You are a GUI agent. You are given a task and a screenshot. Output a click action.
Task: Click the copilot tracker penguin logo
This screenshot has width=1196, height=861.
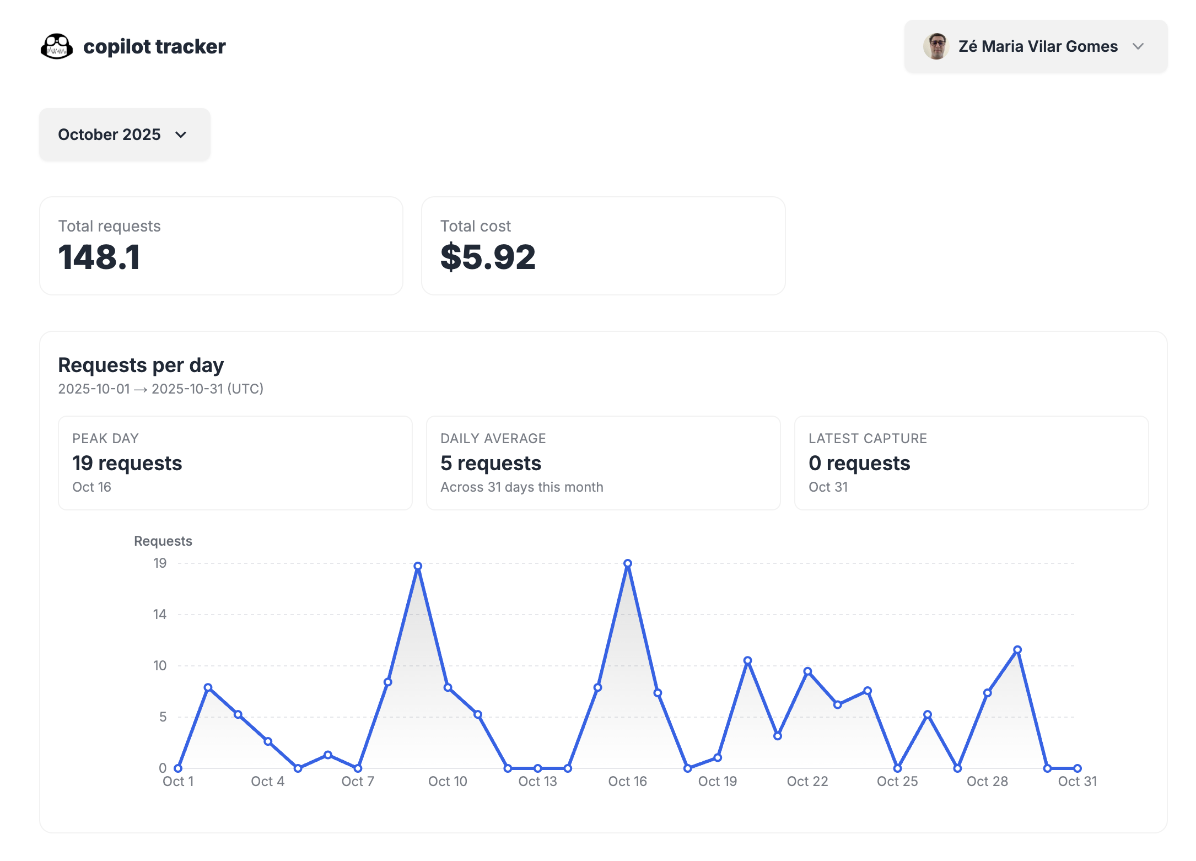coord(56,46)
